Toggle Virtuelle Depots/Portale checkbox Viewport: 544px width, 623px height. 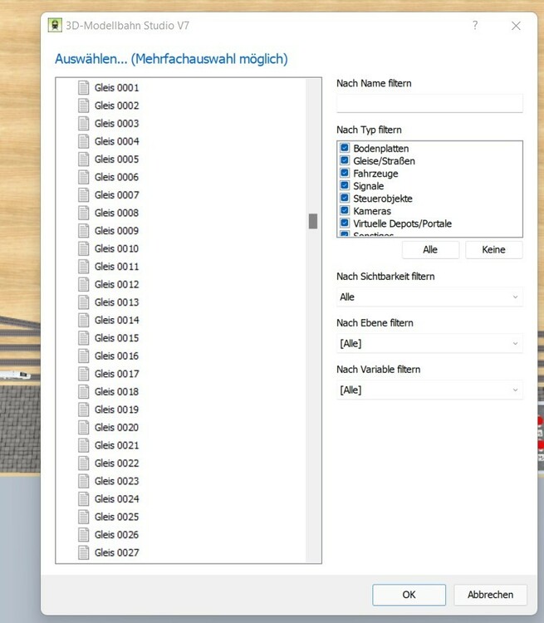click(x=345, y=223)
